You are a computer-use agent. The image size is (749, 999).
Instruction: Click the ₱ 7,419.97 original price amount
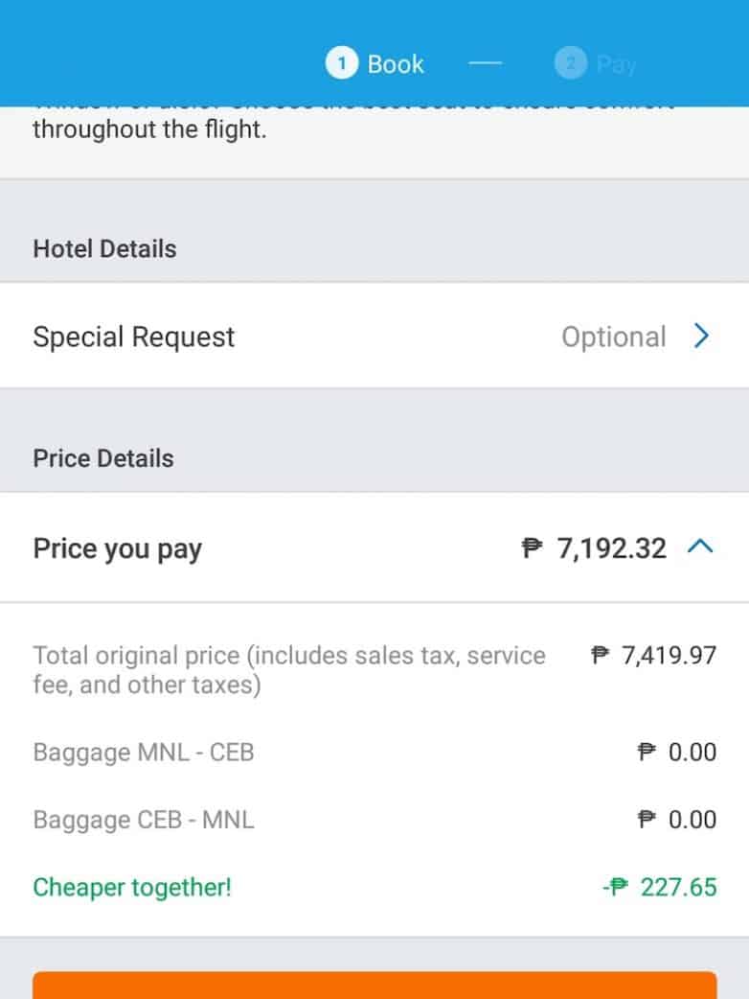pyautogui.click(x=654, y=656)
